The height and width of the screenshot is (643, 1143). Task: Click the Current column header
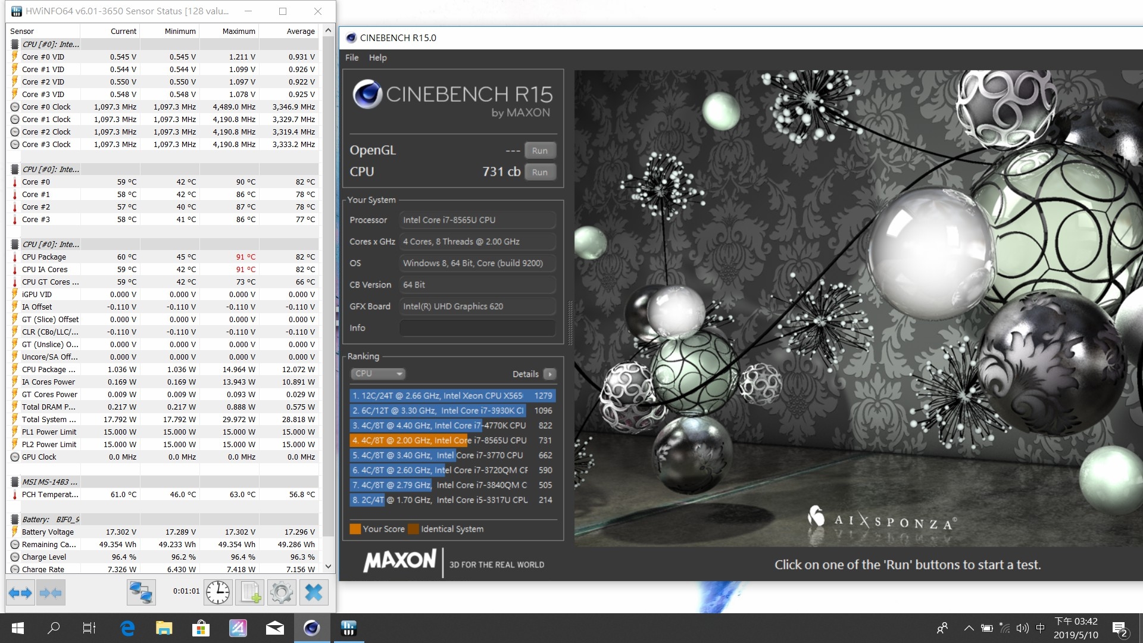[110, 31]
